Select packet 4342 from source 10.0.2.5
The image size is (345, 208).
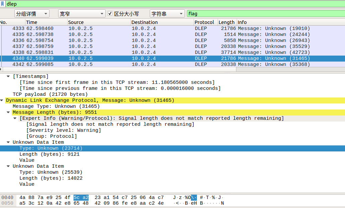tap(100, 64)
